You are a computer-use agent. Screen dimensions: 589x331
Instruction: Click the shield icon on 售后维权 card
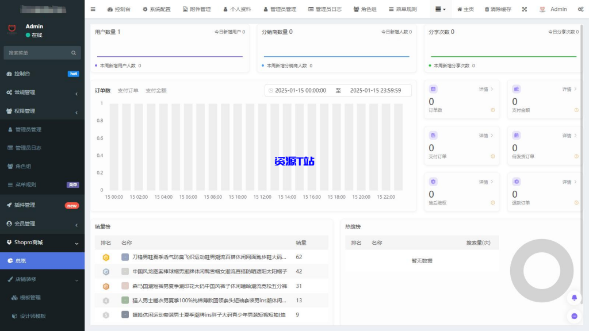(x=433, y=181)
